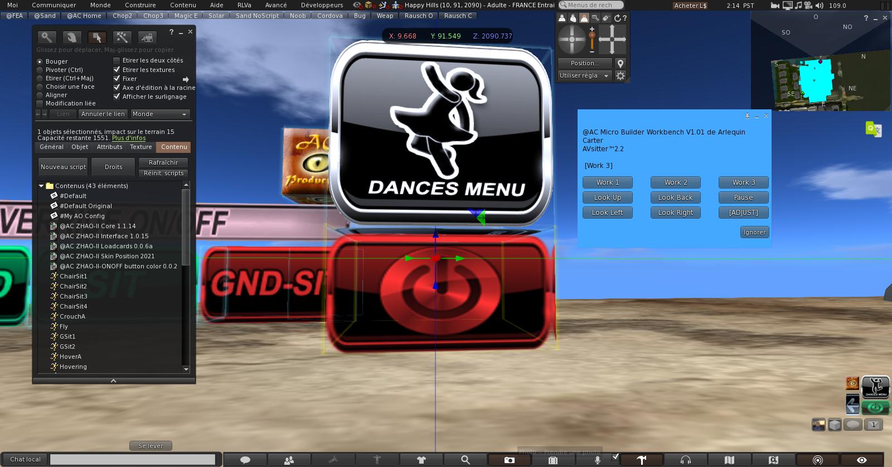Select the hand Move tool
This screenshot has height=467, width=892.
(71, 37)
